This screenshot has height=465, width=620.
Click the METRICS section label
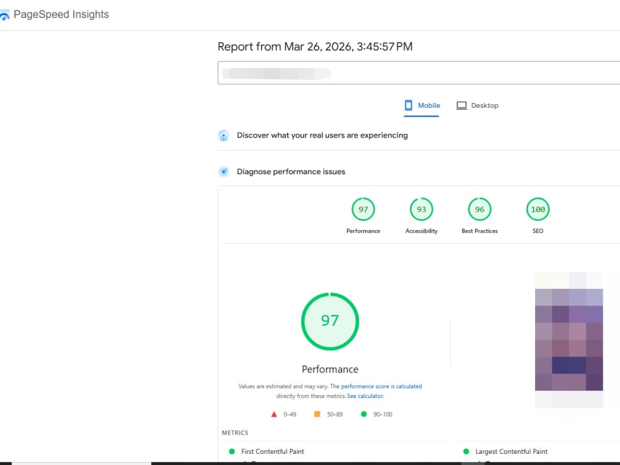tap(235, 433)
